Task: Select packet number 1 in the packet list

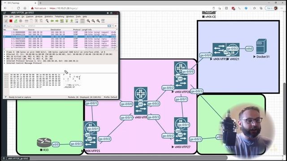Action: pyautogui.click(x=60, y=32)
